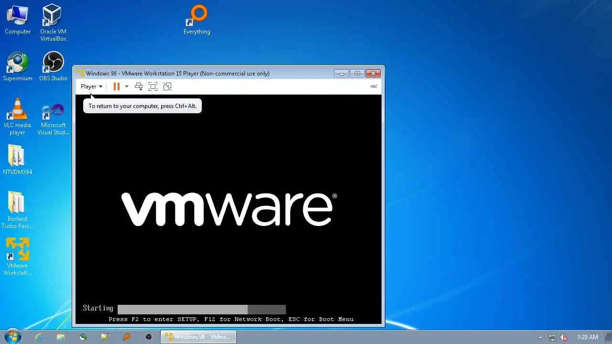Click the Windows 98 - VMware taskbar button
The image size is (612, 344).
[x=198, y=337]
